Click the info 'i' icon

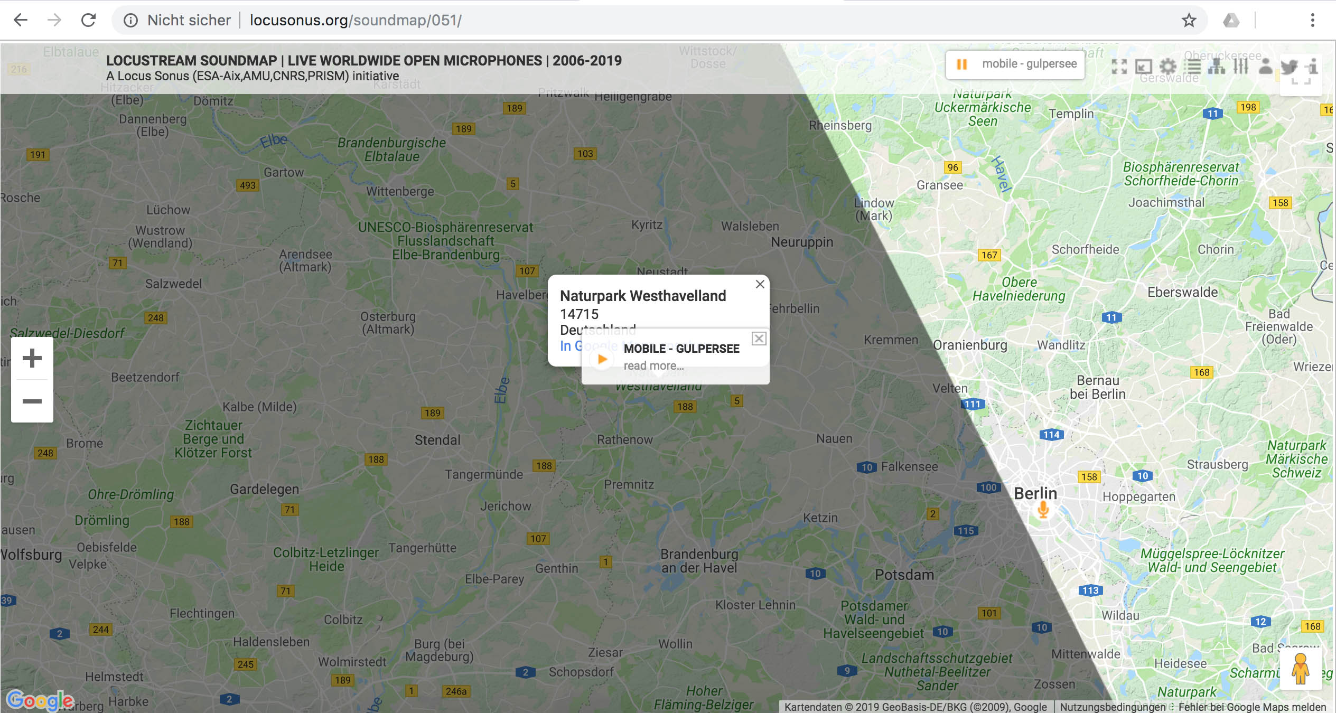click(1313, 67)
